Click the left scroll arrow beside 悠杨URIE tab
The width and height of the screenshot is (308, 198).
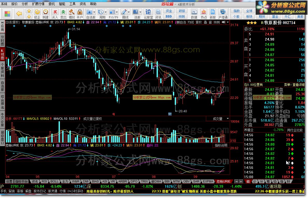point(236,181)
